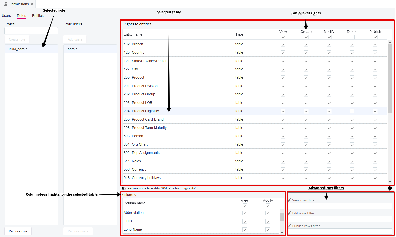Switch to the Roles tab

(21, 16)
